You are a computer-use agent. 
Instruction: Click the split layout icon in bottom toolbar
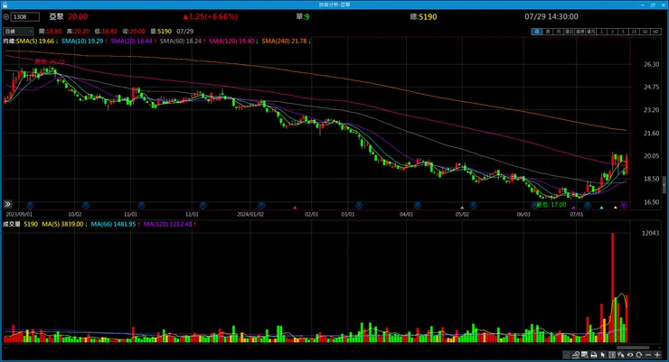point(612,355)
